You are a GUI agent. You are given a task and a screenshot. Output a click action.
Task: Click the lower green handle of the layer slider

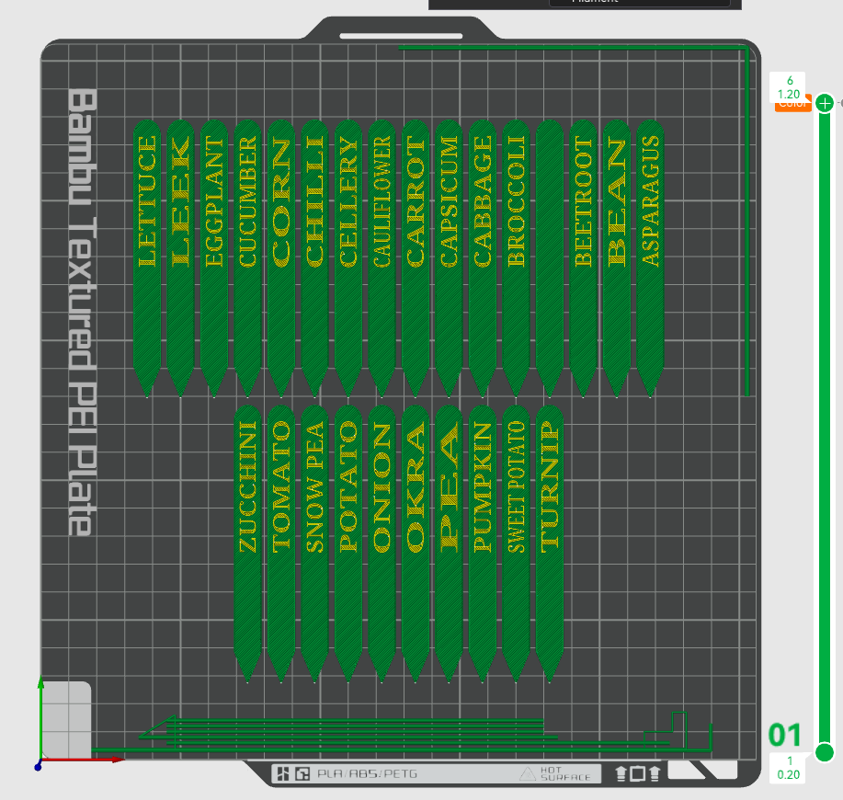tap(825, 752)
